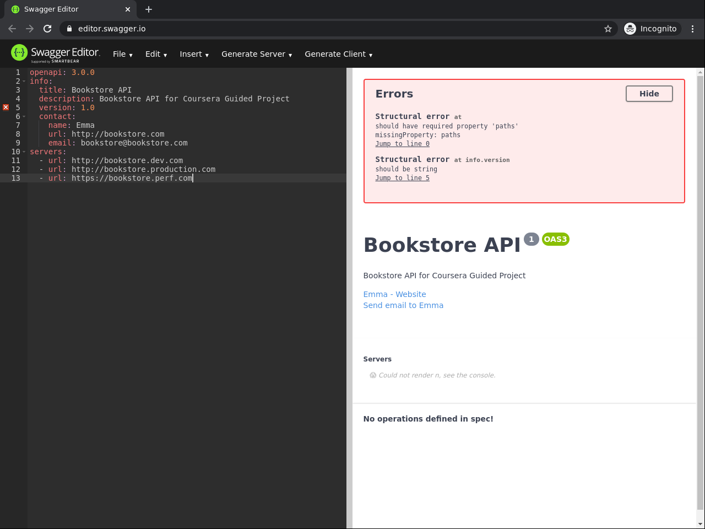Image resolution: width=705 pixels, height=529 pixels.
Task: Click the Send email to Emma link
Action: (403, 305)
